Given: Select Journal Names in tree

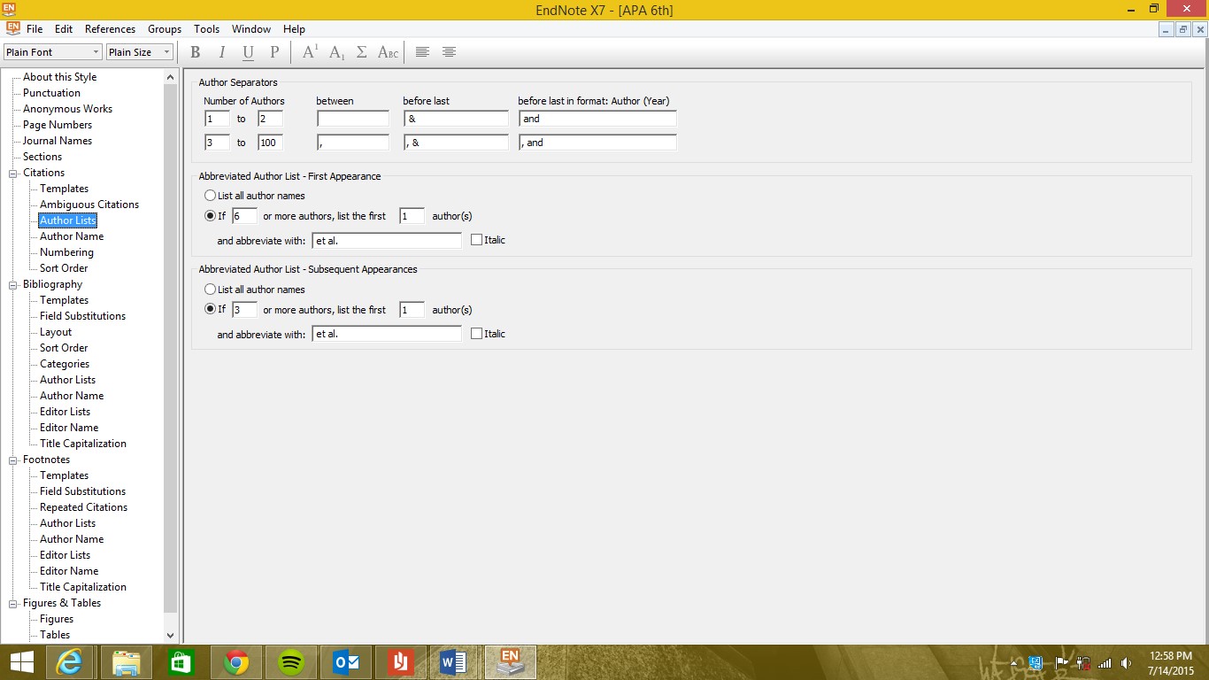Looking at the screenshot, I should 58,141.
